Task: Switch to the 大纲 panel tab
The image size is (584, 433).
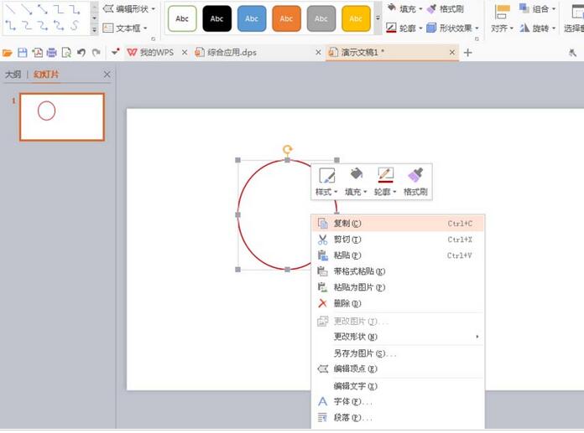Action: click(x=13, y=75)
